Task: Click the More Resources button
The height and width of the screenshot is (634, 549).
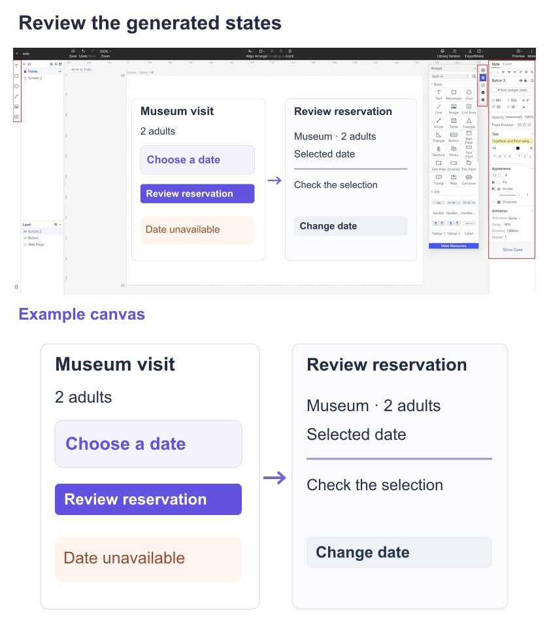Action: tap(454, 246)
